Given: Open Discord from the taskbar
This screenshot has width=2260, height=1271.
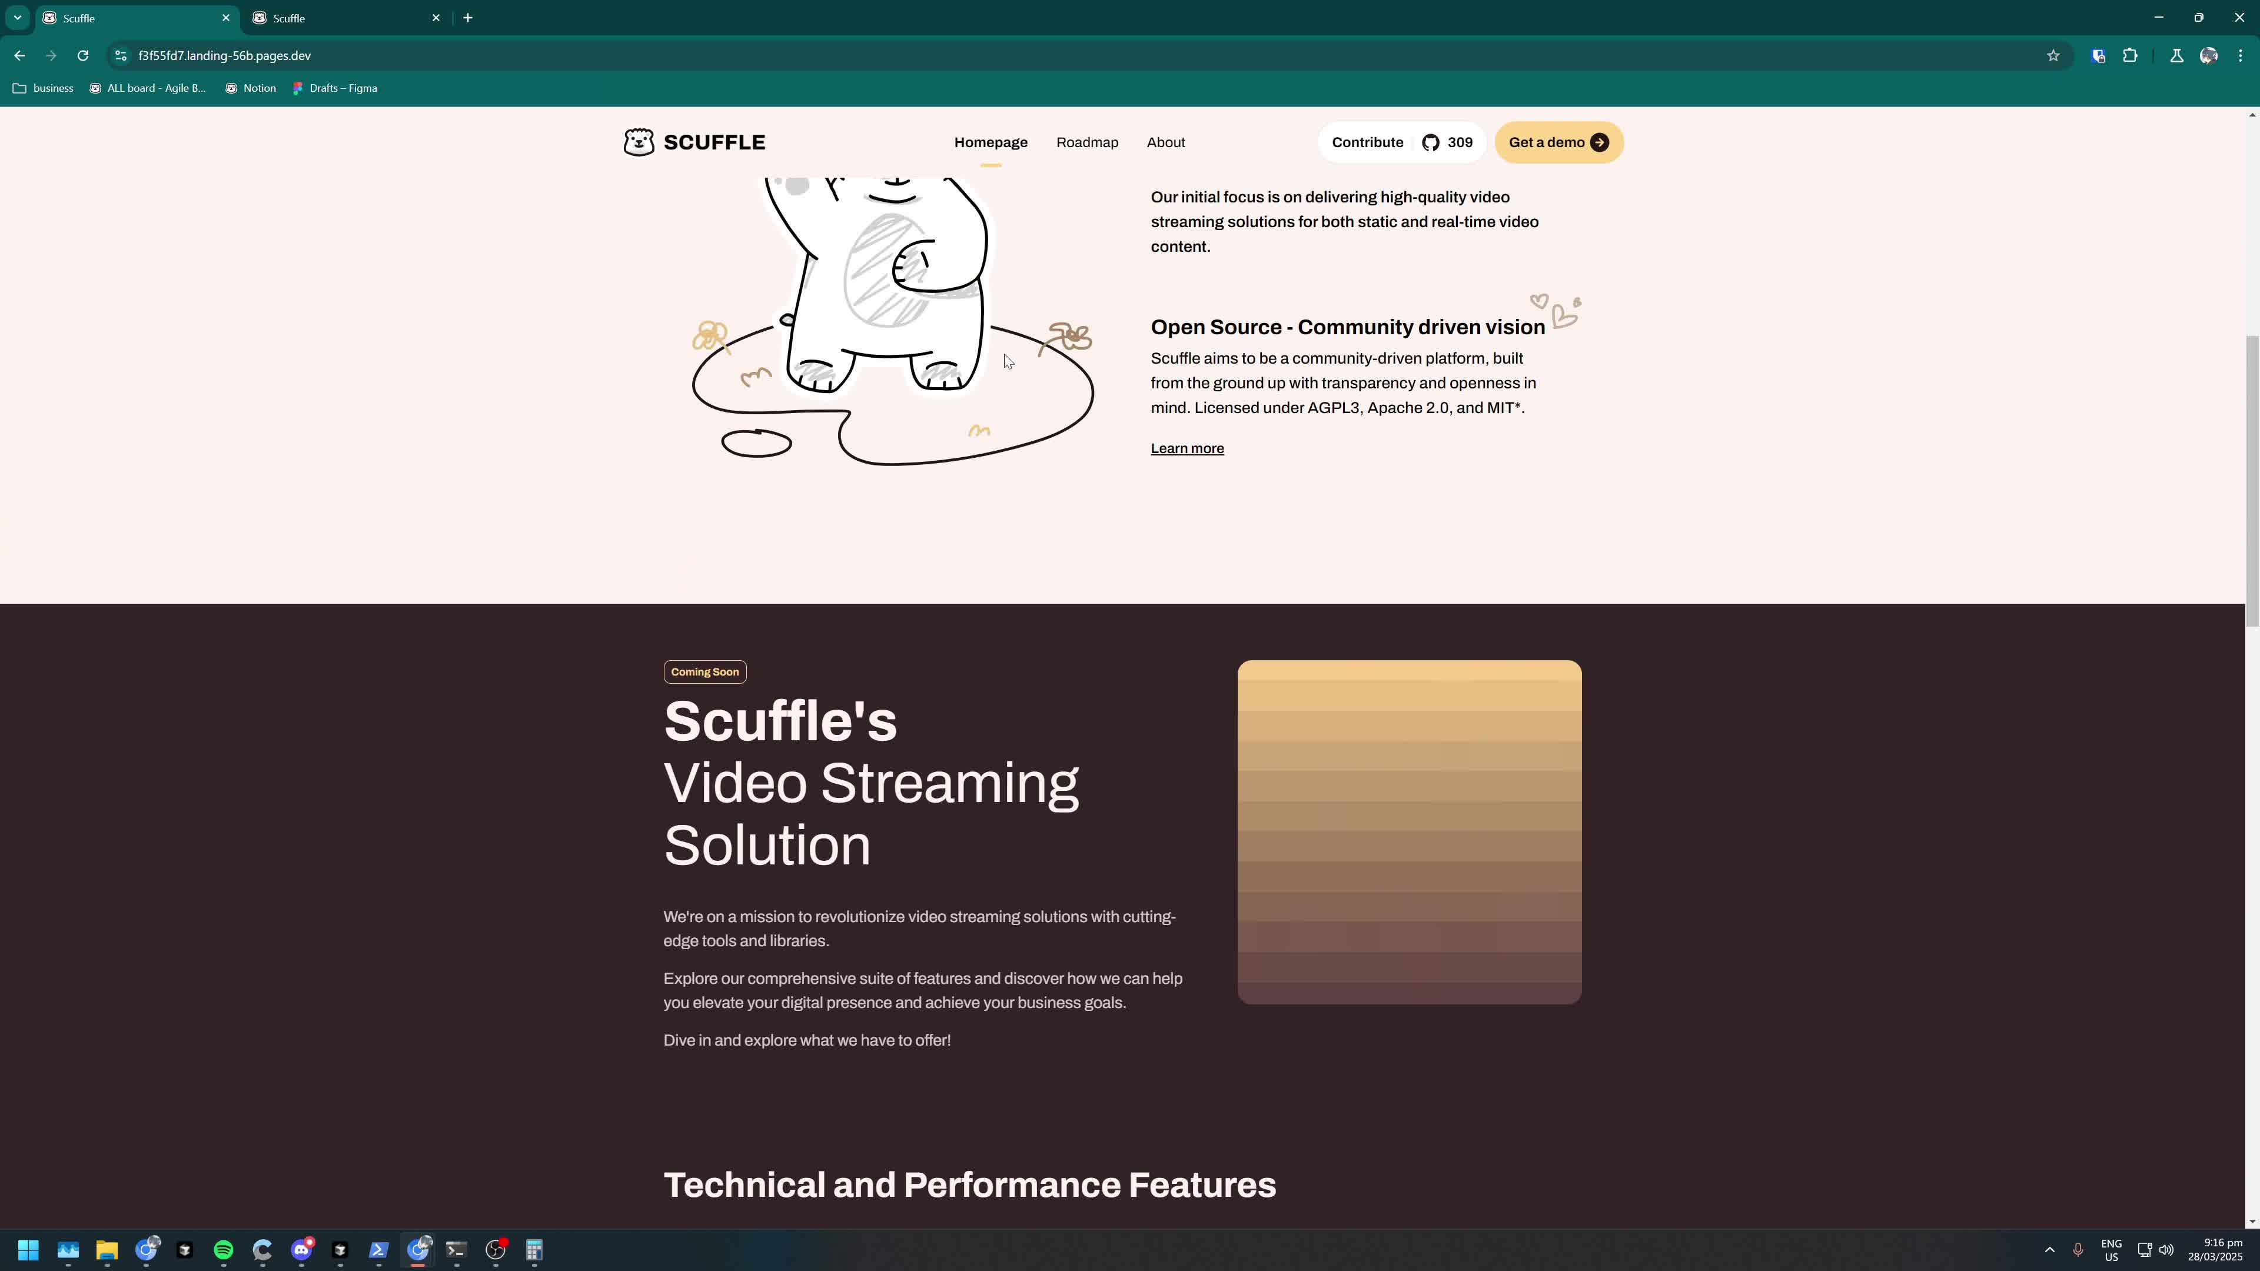Looking at the screenshot, I should pos(302,1250).
